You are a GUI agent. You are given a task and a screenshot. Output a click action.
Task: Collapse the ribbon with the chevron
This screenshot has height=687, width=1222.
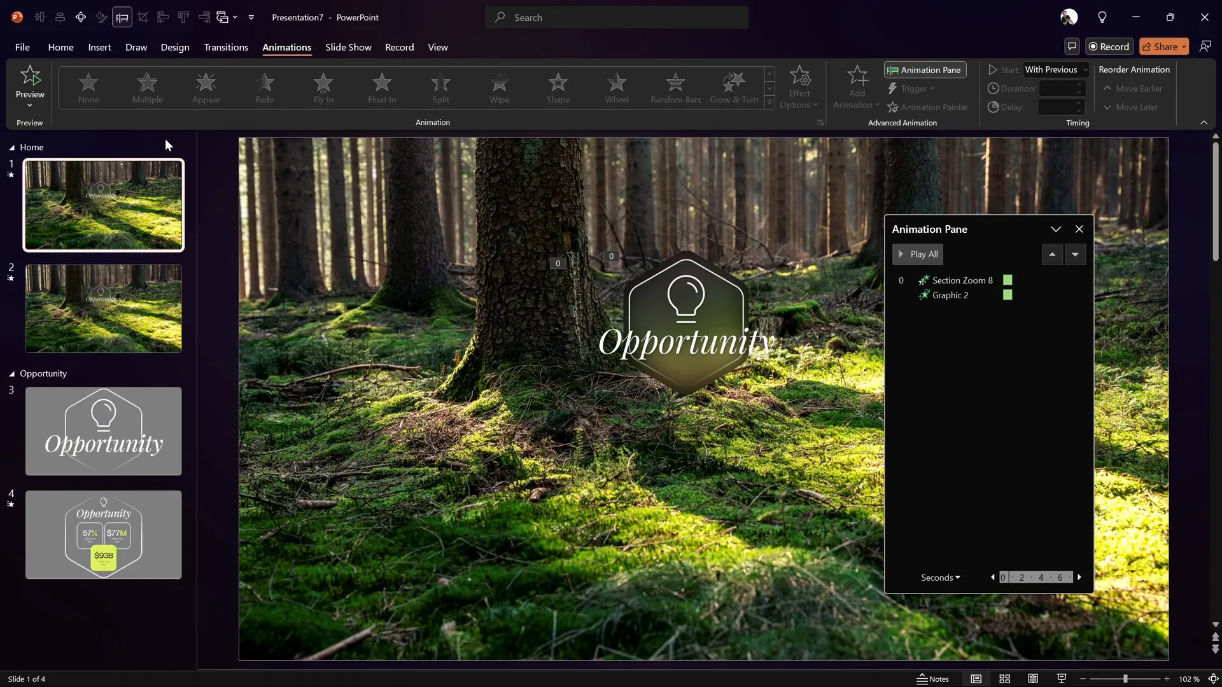pos(1204,123)
